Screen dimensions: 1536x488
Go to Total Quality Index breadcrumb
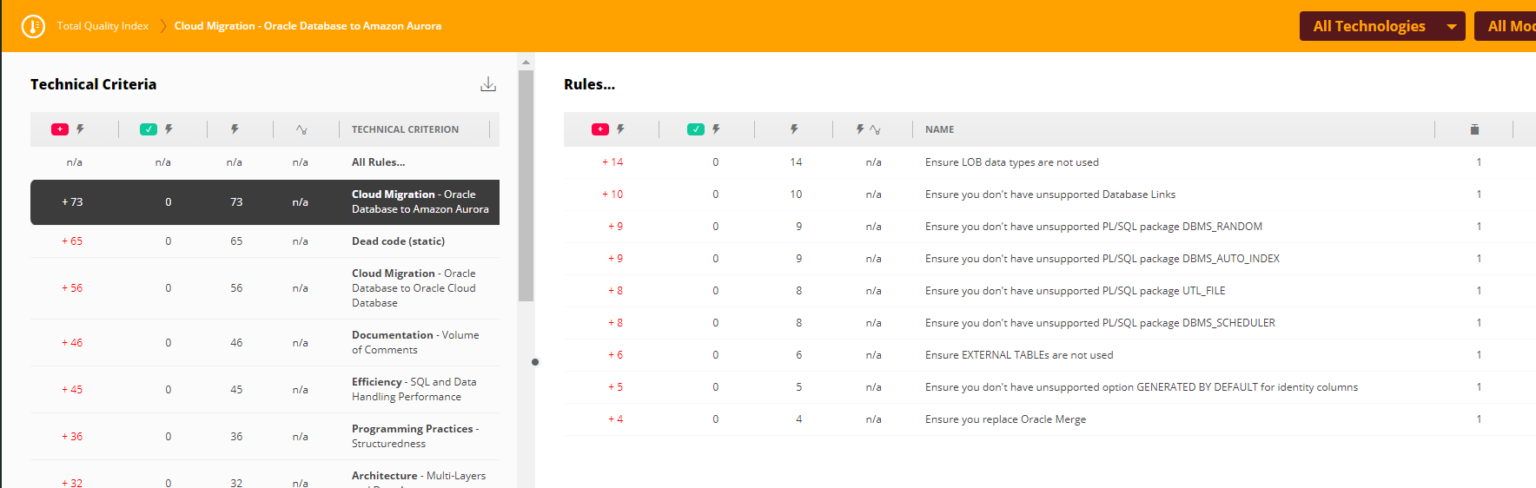click(x=103, y=26)
